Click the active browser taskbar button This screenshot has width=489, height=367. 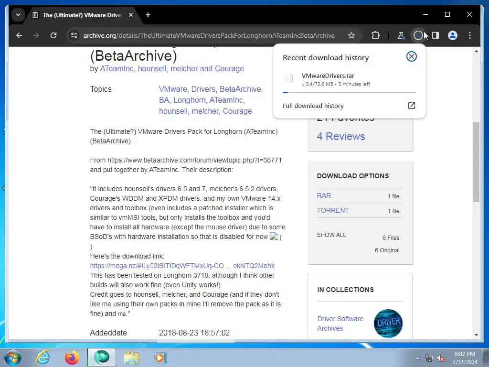[102, 357]
